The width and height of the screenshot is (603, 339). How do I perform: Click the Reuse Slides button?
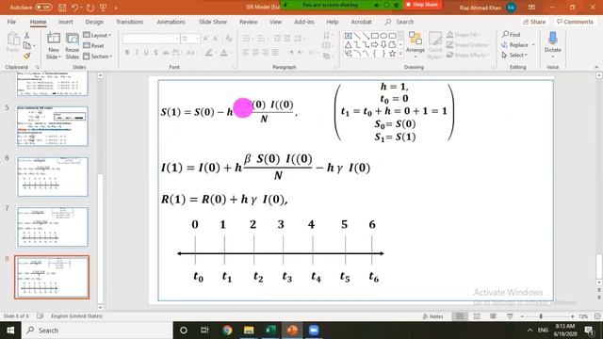click(72, 46)
